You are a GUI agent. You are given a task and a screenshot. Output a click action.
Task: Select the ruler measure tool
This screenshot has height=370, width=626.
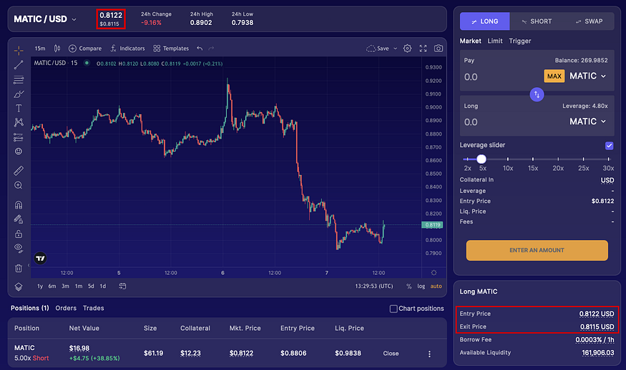pos(19,171)
